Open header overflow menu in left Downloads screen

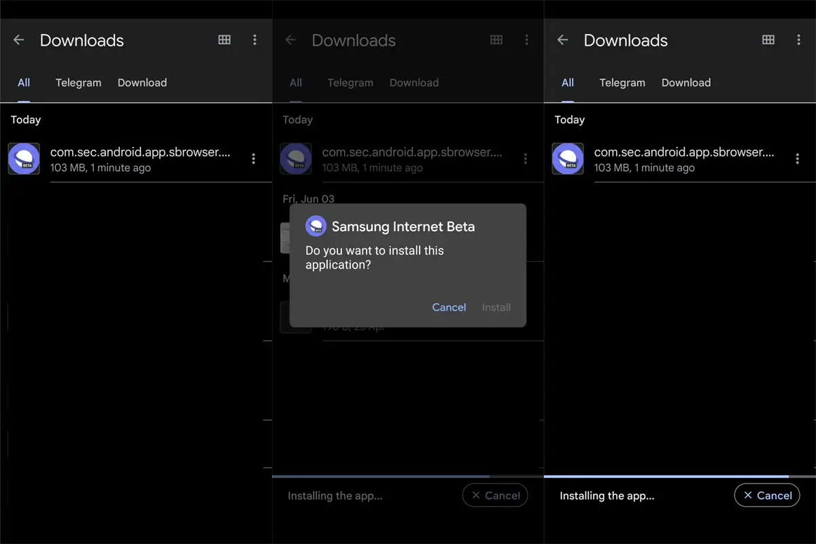click(x=255, y=40)
